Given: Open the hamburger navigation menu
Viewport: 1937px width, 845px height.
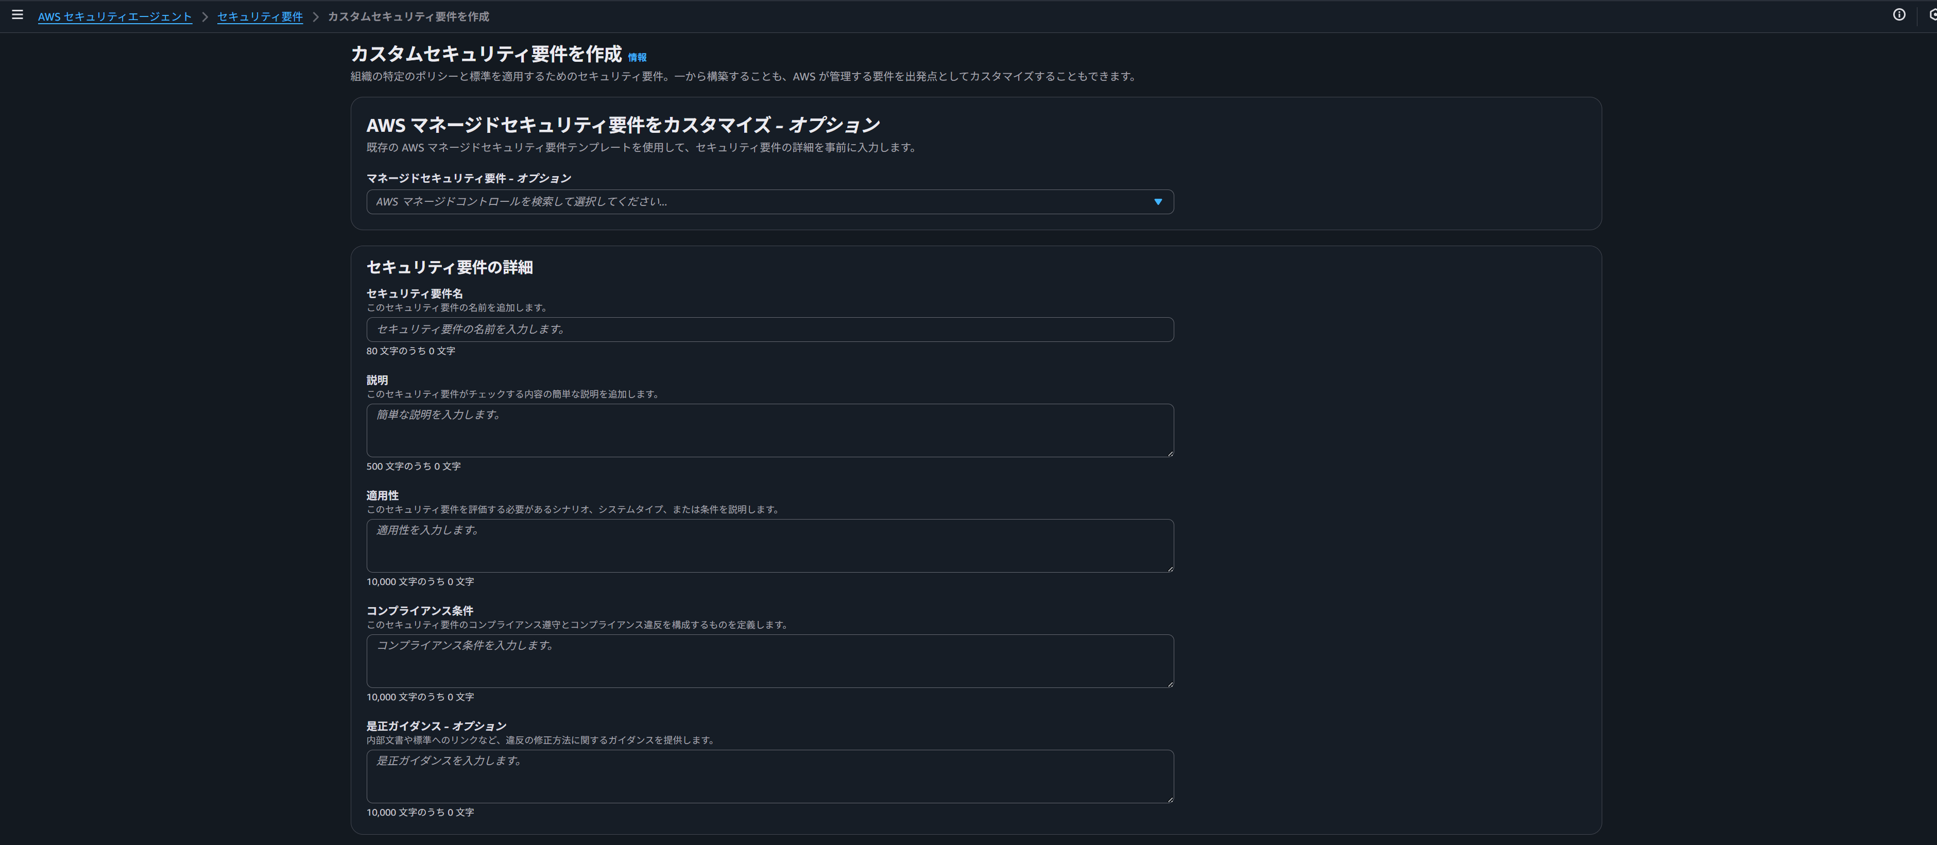Looking at the screenshot, I should (18, 15).
